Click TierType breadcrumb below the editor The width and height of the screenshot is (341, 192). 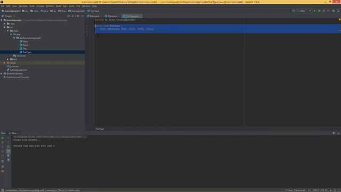[x=100, y=129]
